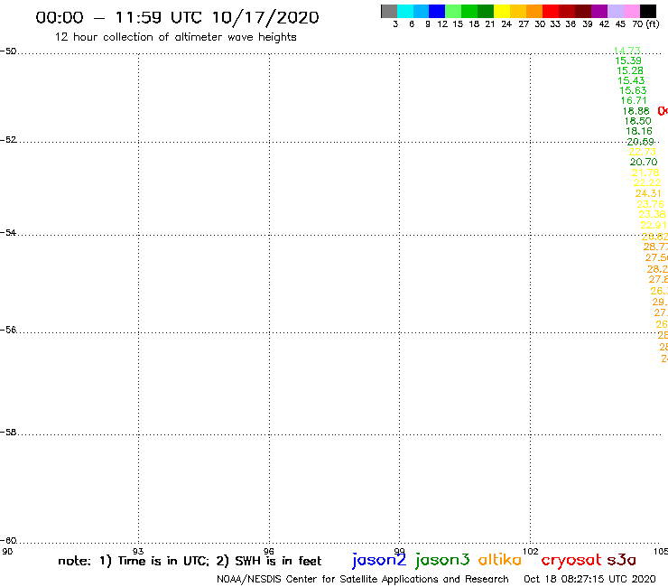The width and height of the screenshot is (668, 587).
Task: Select the subtitle '12 hour collection of altimeter wave heights'
Action: pyautogui.click(x=175, y=37)
